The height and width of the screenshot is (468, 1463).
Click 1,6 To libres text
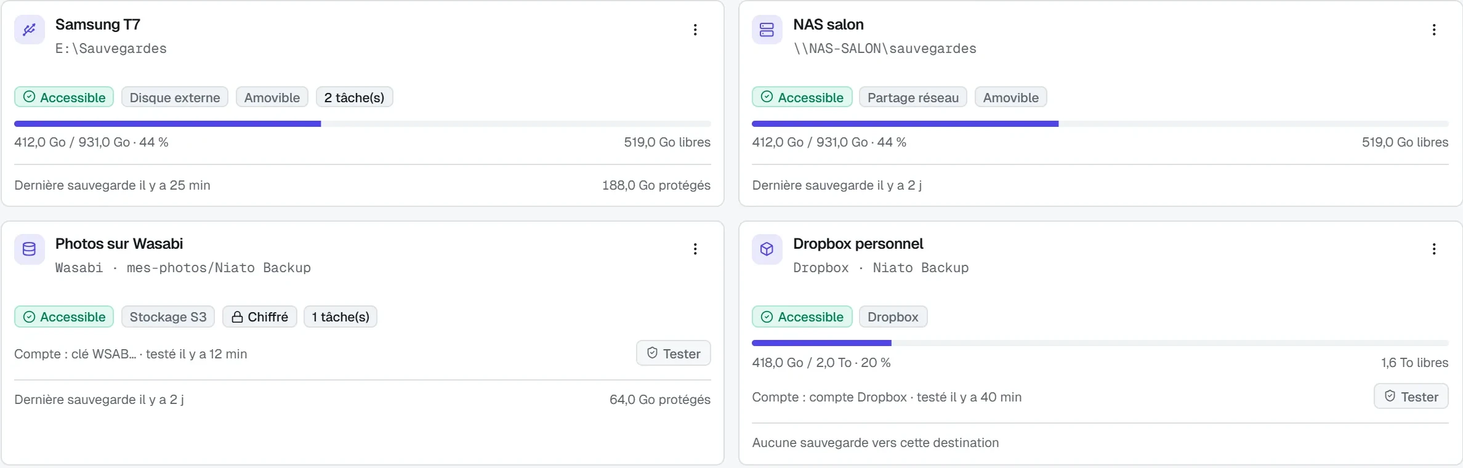point(1414,363)
